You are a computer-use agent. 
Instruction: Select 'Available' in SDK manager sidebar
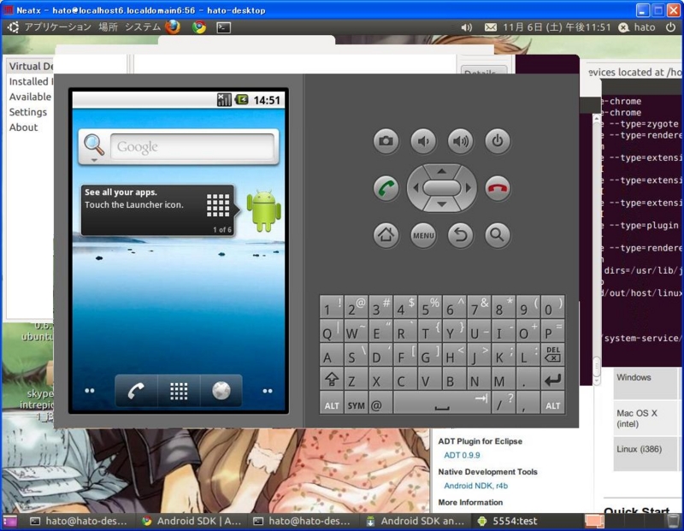30,97
